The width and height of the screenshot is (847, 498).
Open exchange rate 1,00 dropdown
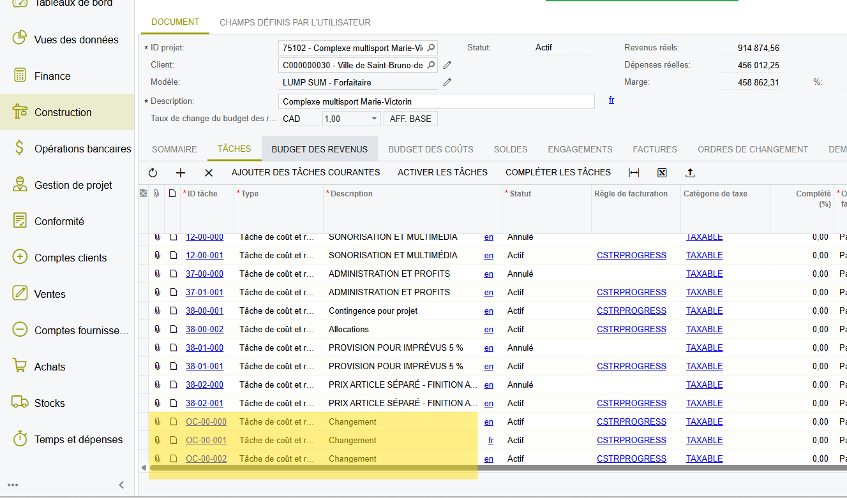click(374, 119)
